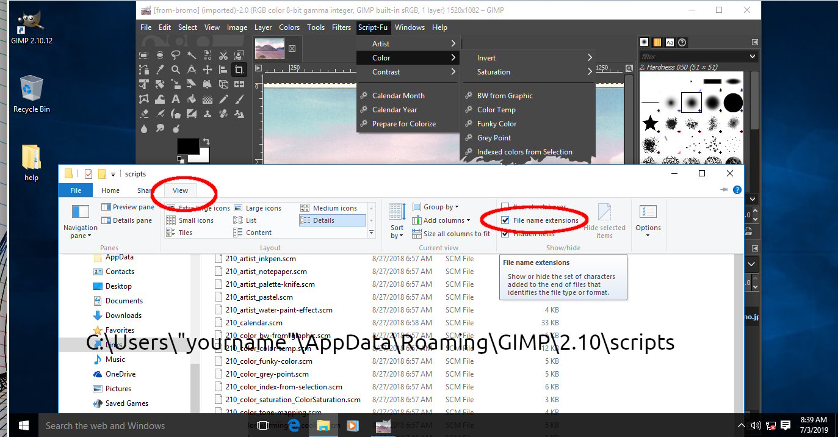Viewport: 838px width, 437px height.
Task: Choose the Fuzzy Select magic wand
Action: (x=192, y=55)
